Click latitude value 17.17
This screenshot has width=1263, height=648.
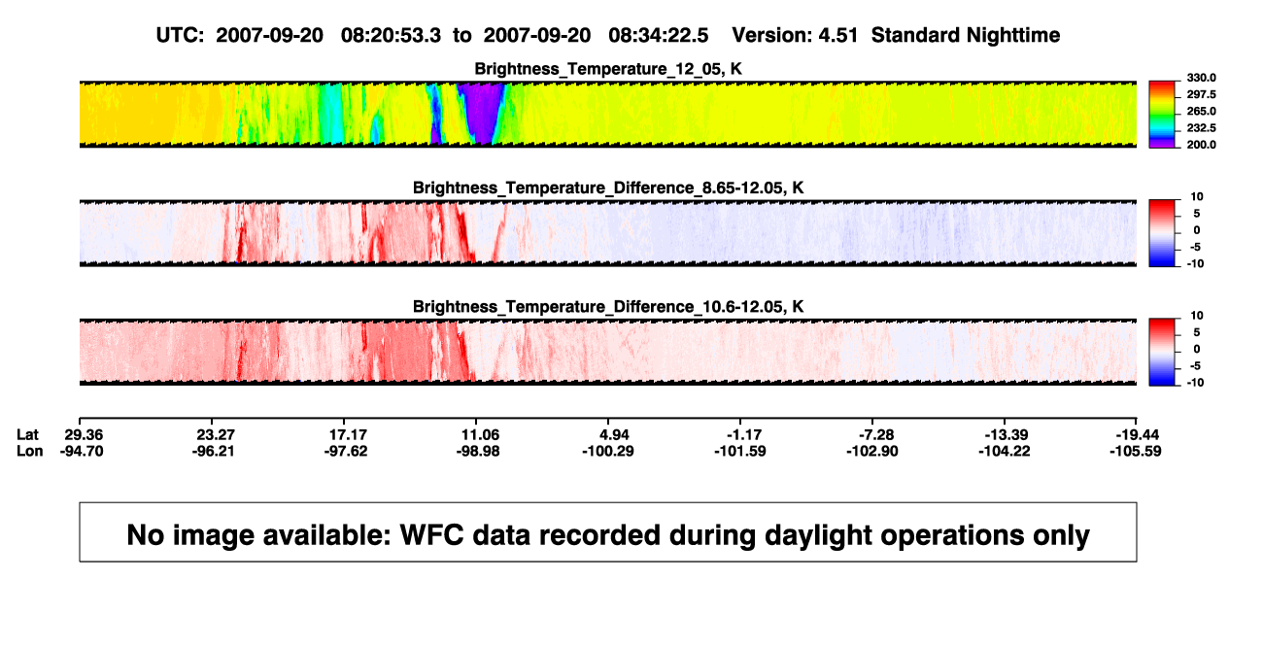(348, 434)
